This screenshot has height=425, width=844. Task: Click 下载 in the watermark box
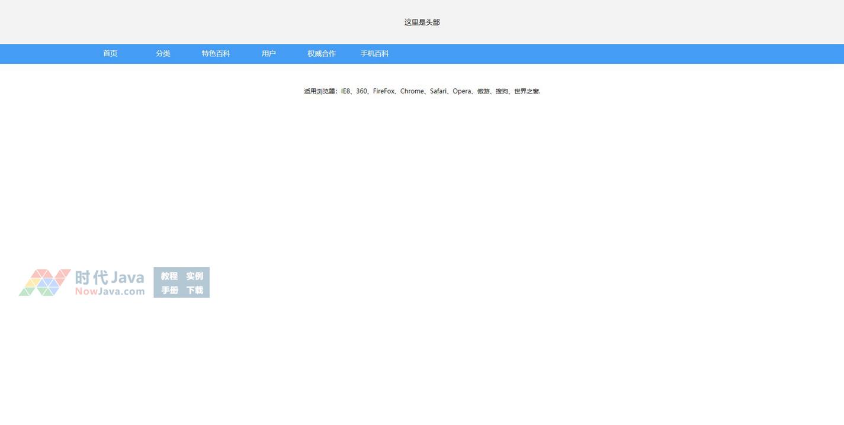194,290
